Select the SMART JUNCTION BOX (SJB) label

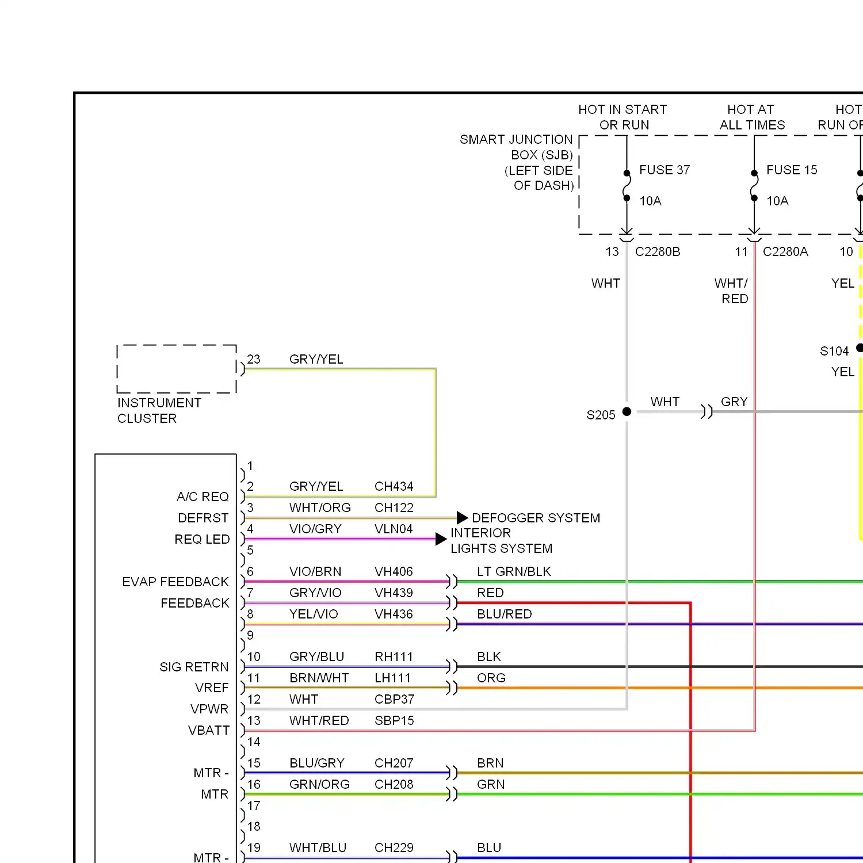pos(517,162)
